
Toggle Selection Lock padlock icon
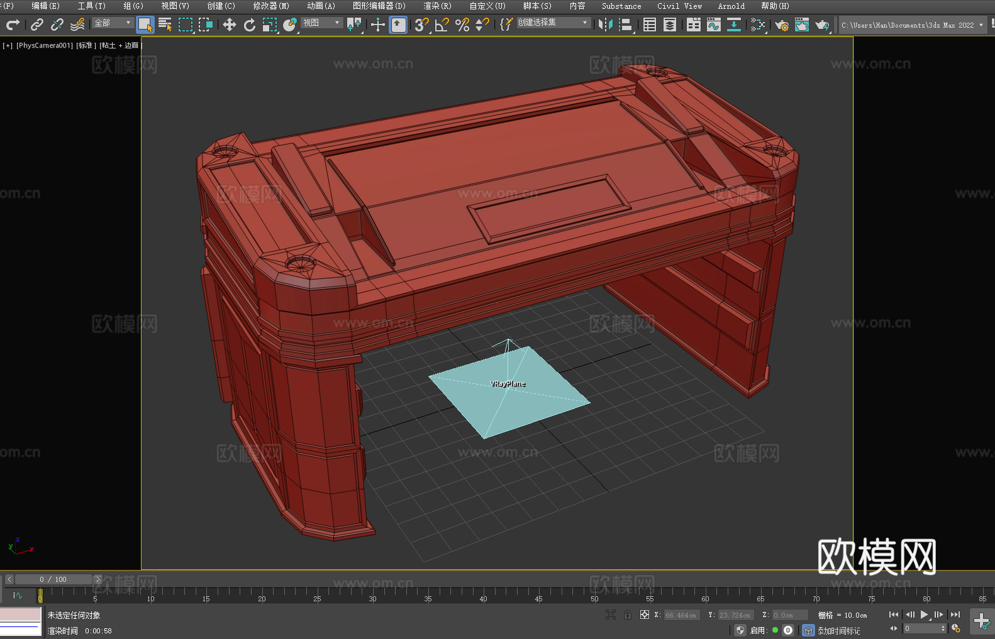628,614
